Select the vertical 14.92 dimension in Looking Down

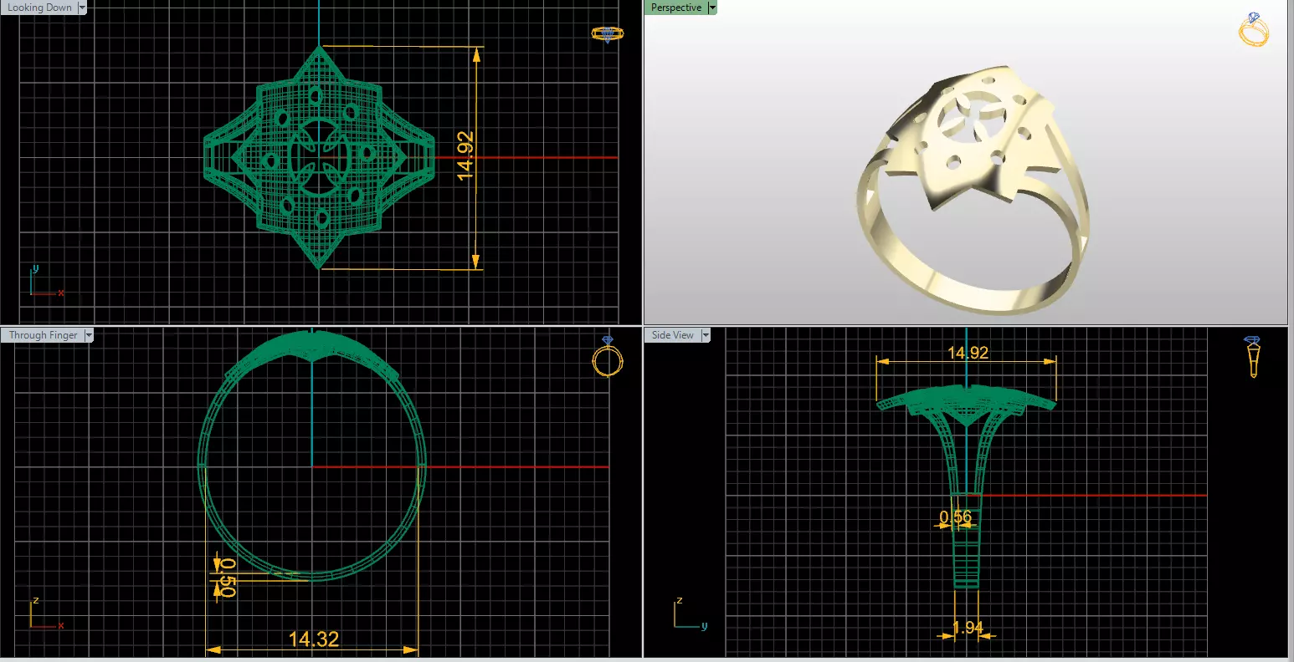click(x=466, y=156)
